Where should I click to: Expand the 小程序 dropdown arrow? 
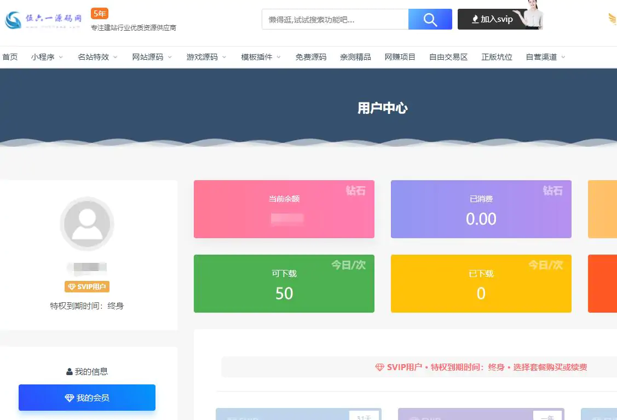(x=61, y=57)
